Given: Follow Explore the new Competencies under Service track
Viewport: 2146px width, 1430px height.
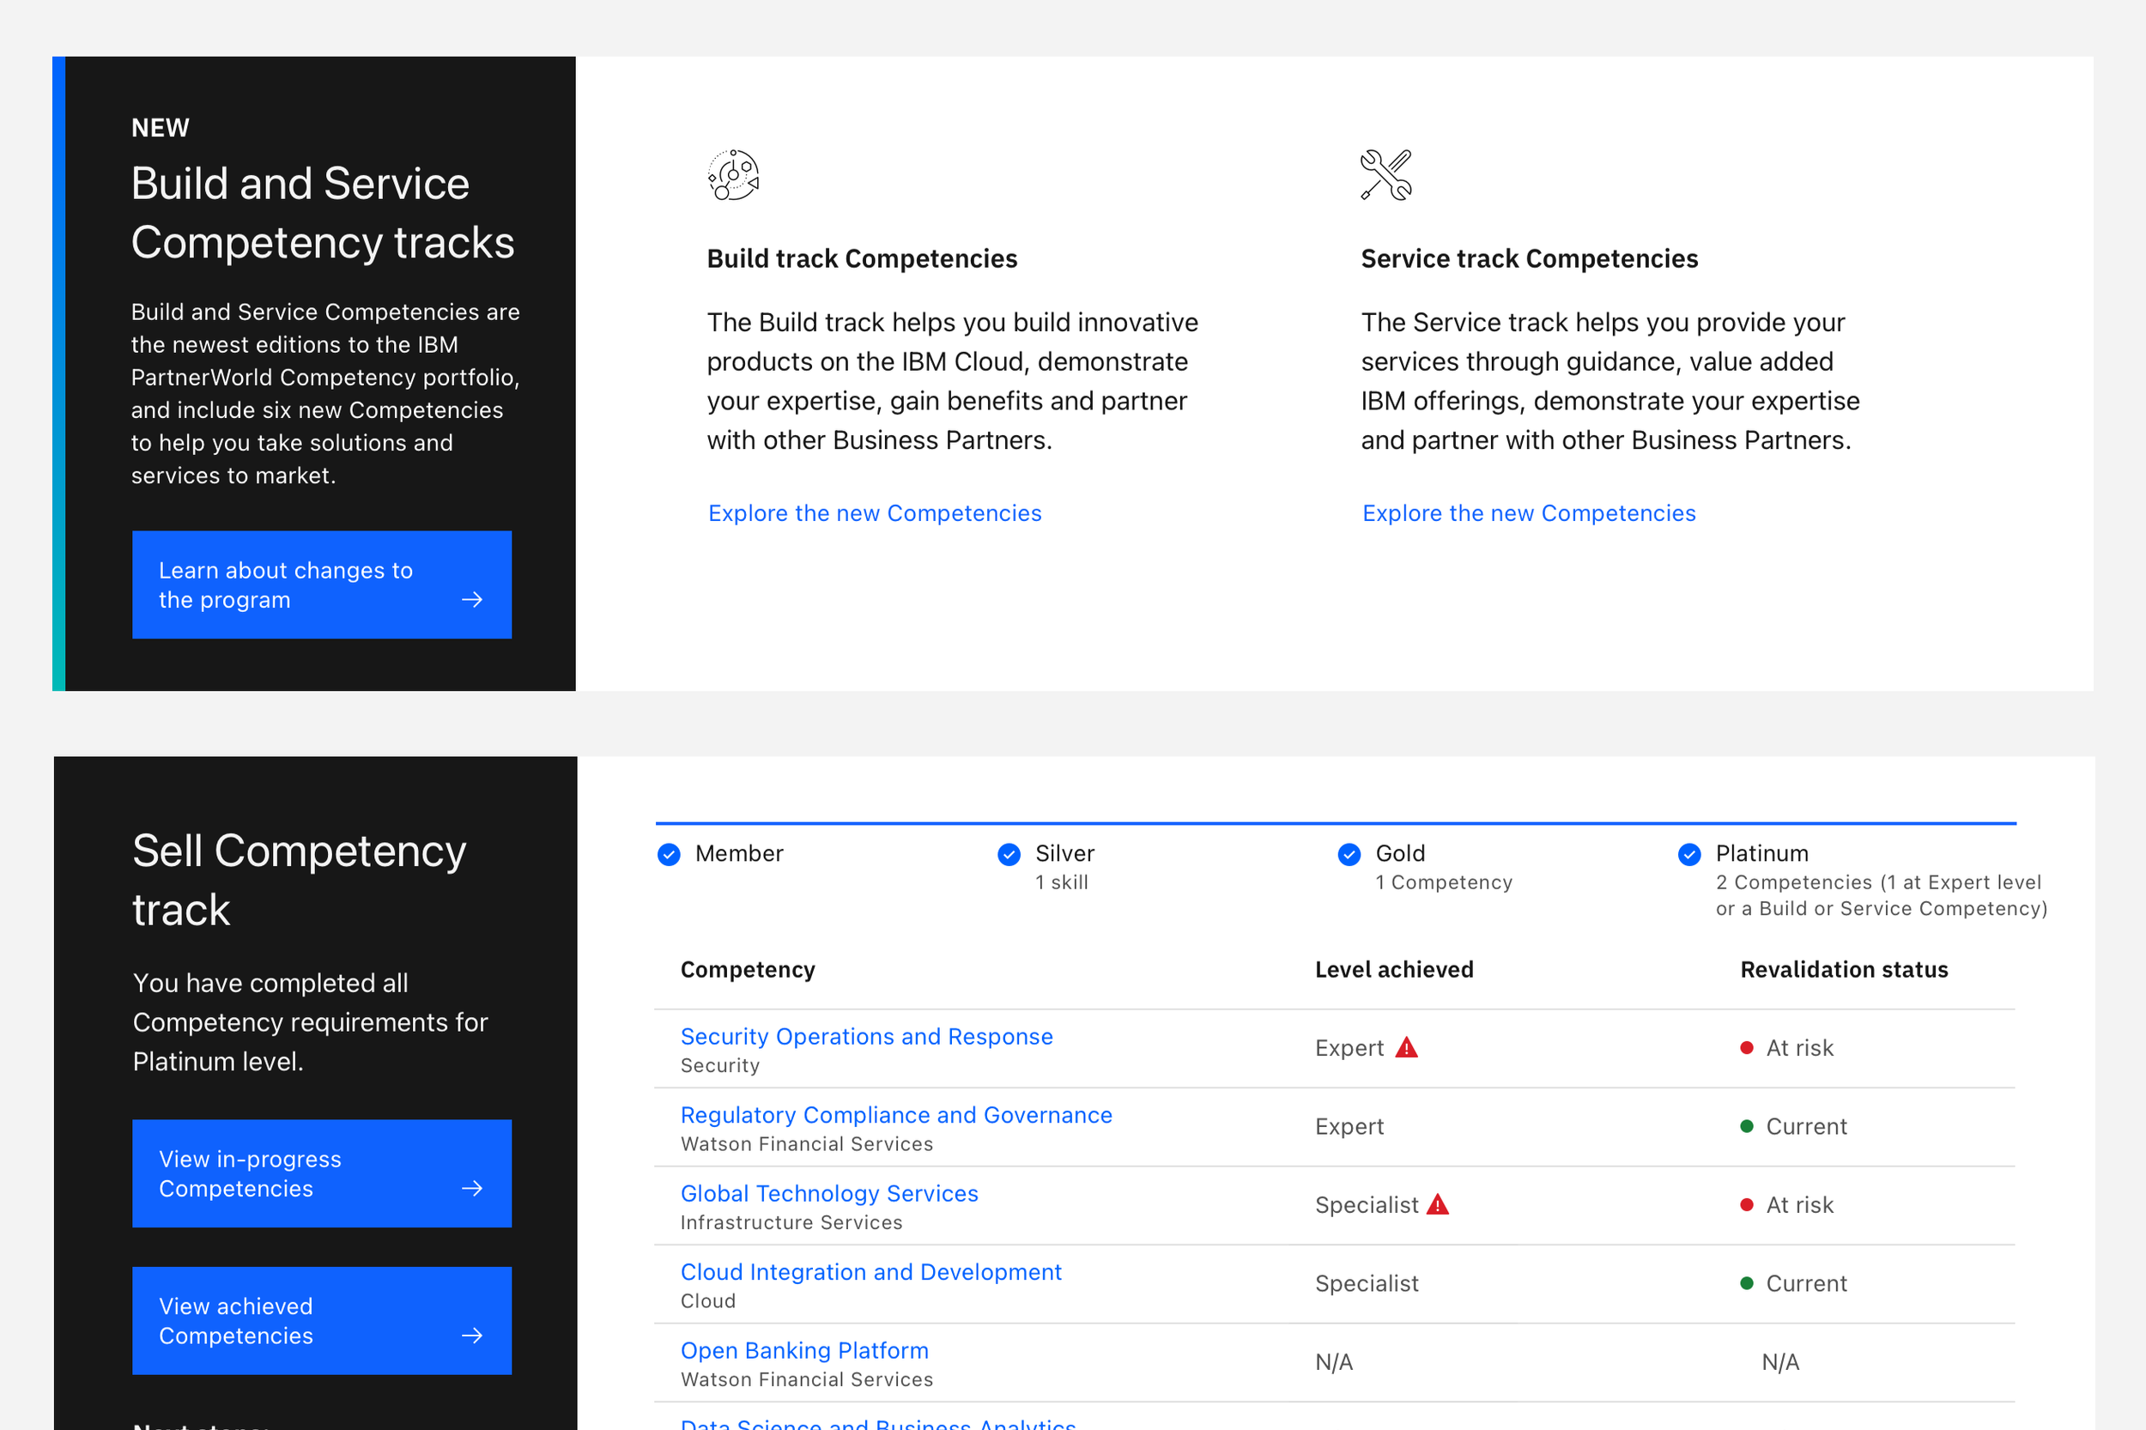Looking at the screenshot, I should (1529, 513).
